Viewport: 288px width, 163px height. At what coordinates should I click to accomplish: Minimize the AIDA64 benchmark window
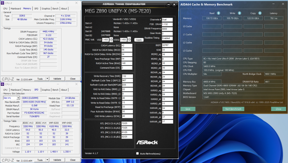(x=273, y=4)
